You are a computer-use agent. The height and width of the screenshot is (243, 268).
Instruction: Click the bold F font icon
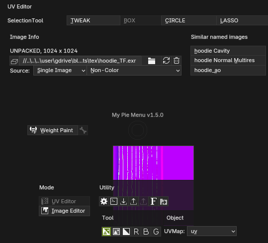point(154,201)
